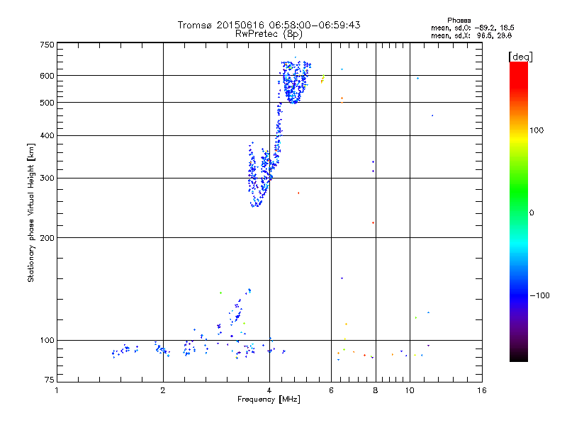Viewport: 567px width, 425px height.
Task: Click x-axis tick label '6'
Action: coord(331,390)
